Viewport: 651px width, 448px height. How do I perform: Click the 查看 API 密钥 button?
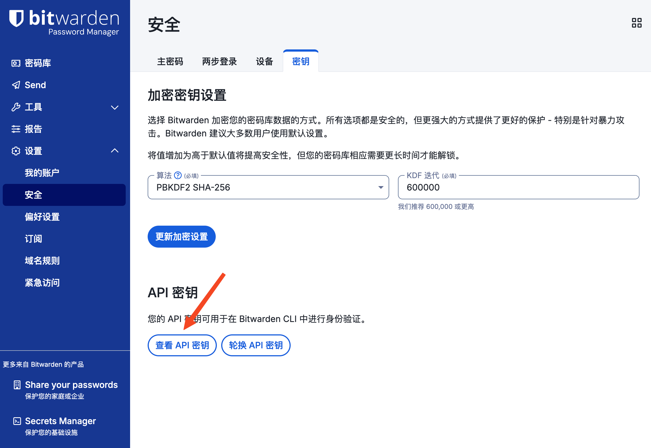point(182,345)
